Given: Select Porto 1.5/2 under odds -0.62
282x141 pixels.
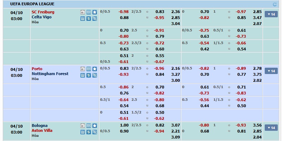Looking at the screenshot, I should click(159, 118).
